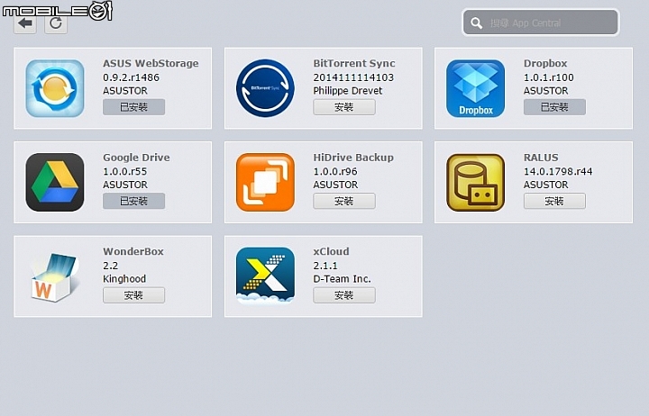Click the BitTorrent Sync title
Screen dimensions: 649x416
click(354, 63)
